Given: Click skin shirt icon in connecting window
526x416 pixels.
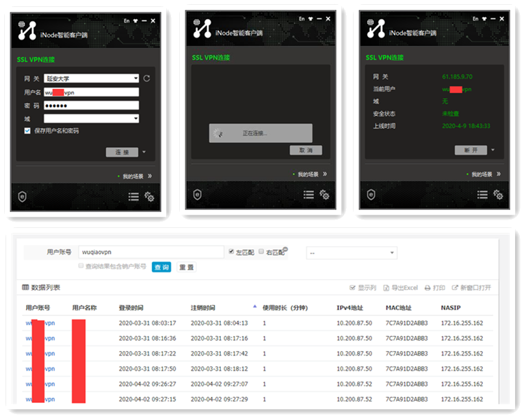Looking at the screenshot, I should pyautogui.click(x=311, y=18).
